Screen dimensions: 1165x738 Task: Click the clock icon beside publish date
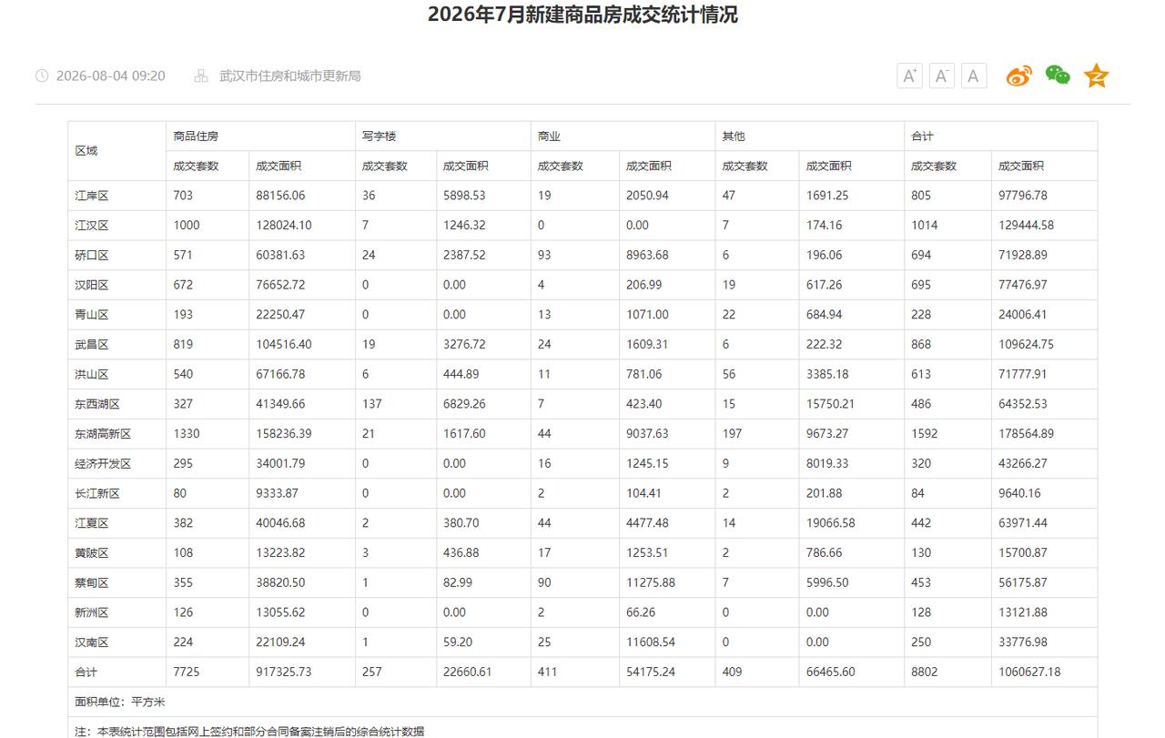coord(42,76)
